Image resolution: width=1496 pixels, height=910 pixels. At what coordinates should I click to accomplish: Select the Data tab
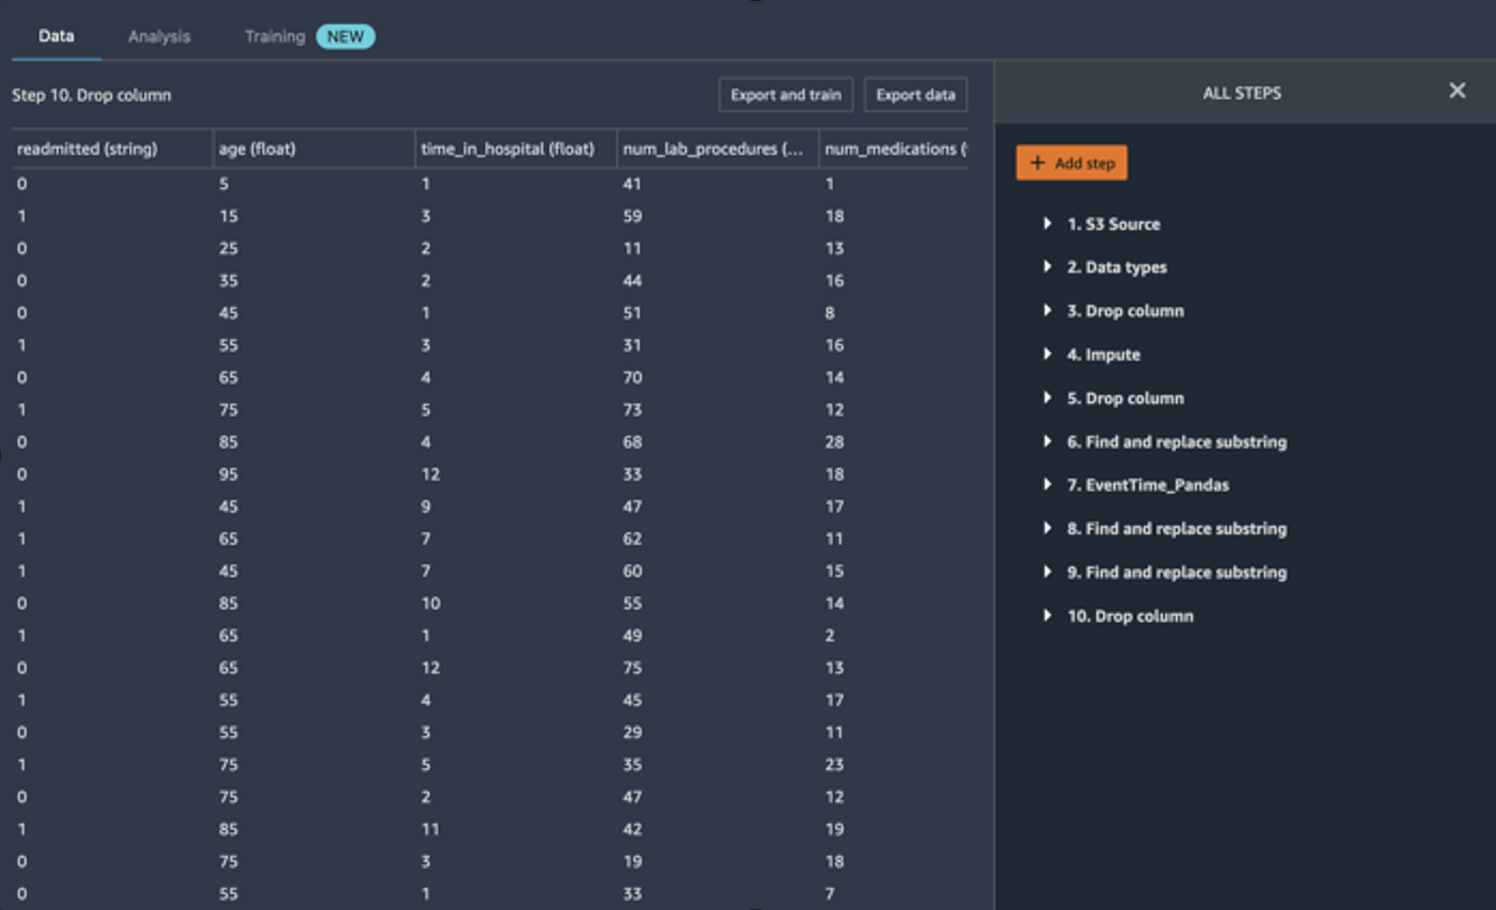click(56, 36)
